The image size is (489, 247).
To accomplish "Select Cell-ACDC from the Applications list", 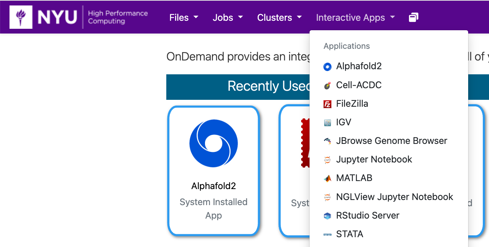I will [388, 85].
